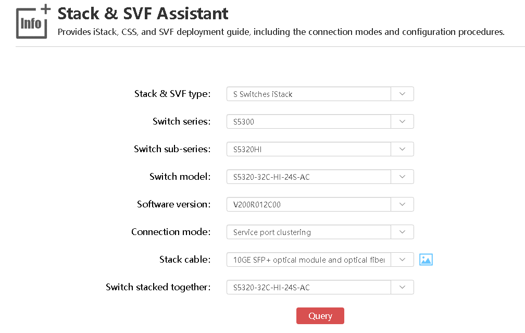
Task: Click the deployment guide description text
Action: [x=281, y=32]
